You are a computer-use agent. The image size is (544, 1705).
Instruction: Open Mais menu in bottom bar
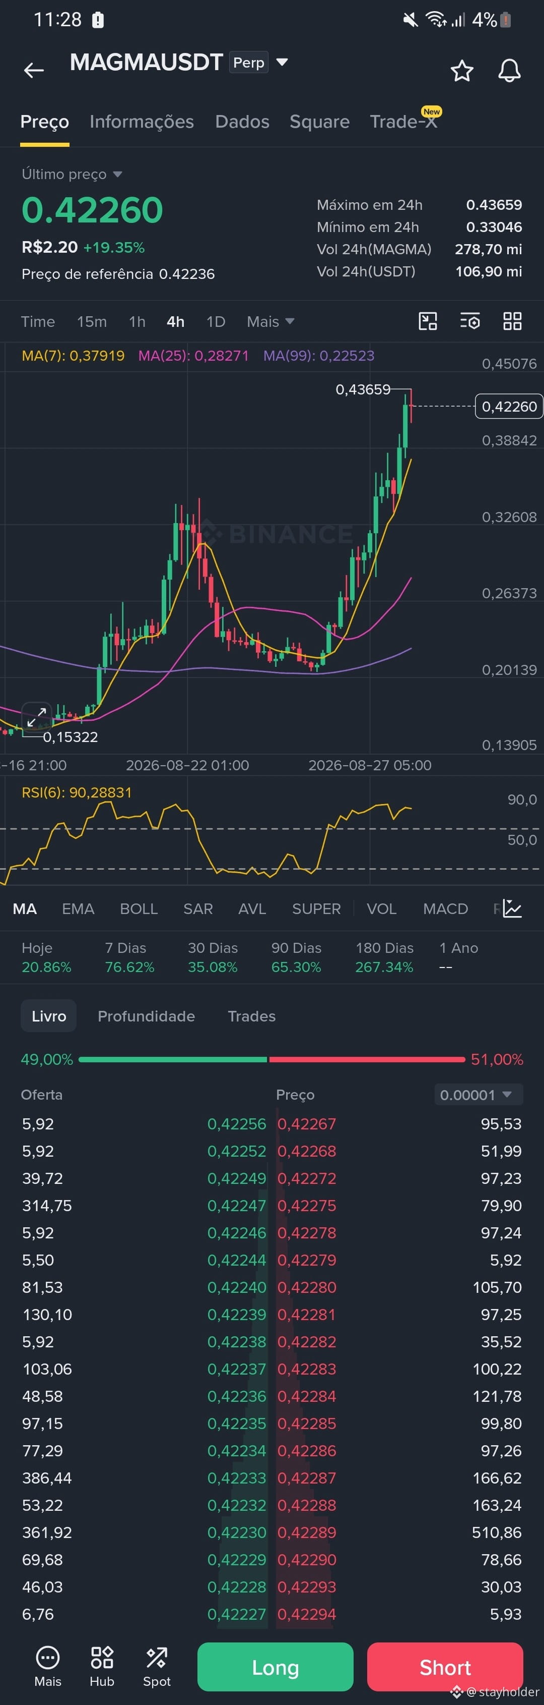coord(47,1667)
